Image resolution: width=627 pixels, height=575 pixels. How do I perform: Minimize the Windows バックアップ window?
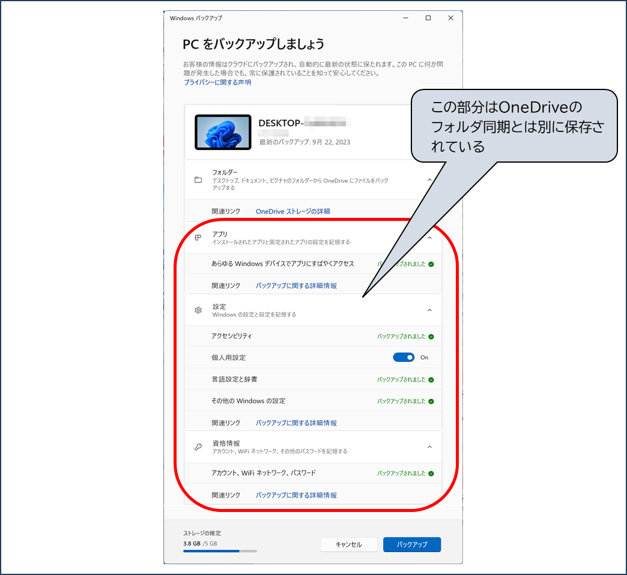tap(405, 18)
